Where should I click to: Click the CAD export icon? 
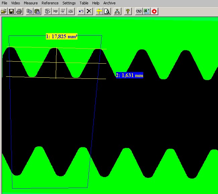click(x=139, y=11)
